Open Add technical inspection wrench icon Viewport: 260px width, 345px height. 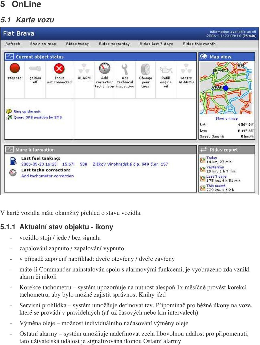pos(125,69)
